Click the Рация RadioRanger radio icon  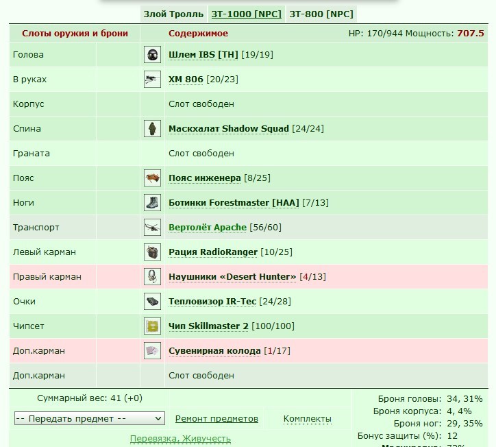point(153,252)
